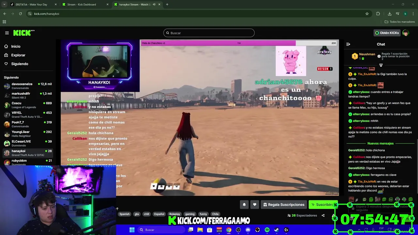
Task: Click username elterryboss saying ferragamo es clave
Action: coord(361,175)
